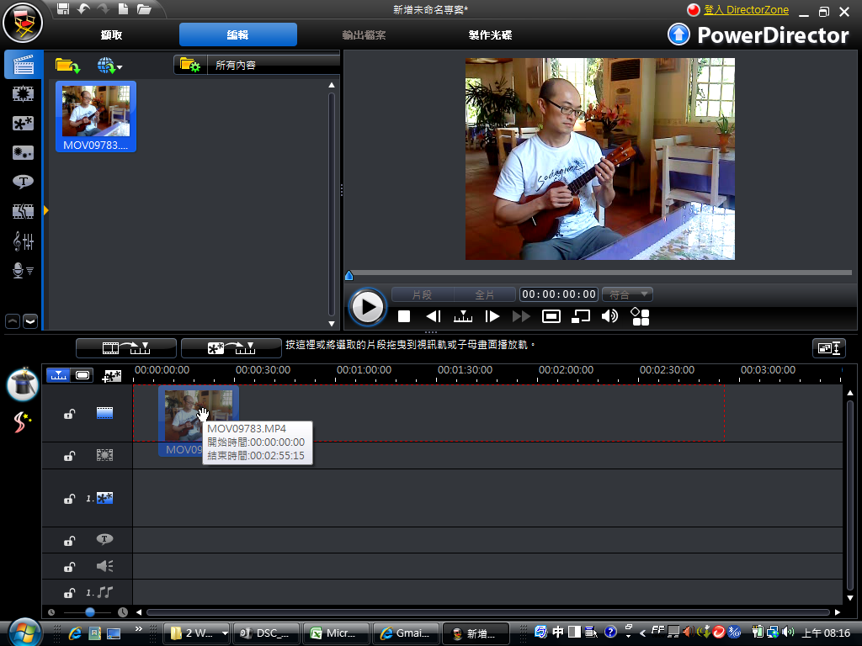Viewport: 862px width, 646px height.
Task: Open the Voice-Over Recording room microphone icon
Action: 23,270
